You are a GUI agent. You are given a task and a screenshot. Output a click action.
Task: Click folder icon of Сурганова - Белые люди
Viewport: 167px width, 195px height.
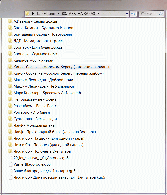coord(10,119)
